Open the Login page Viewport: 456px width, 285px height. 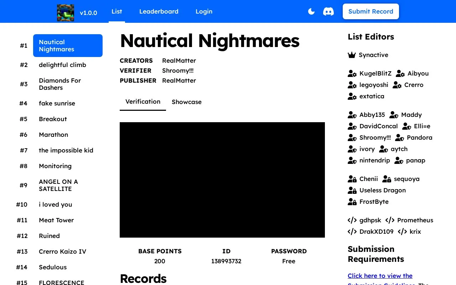[x=204, y=11]
